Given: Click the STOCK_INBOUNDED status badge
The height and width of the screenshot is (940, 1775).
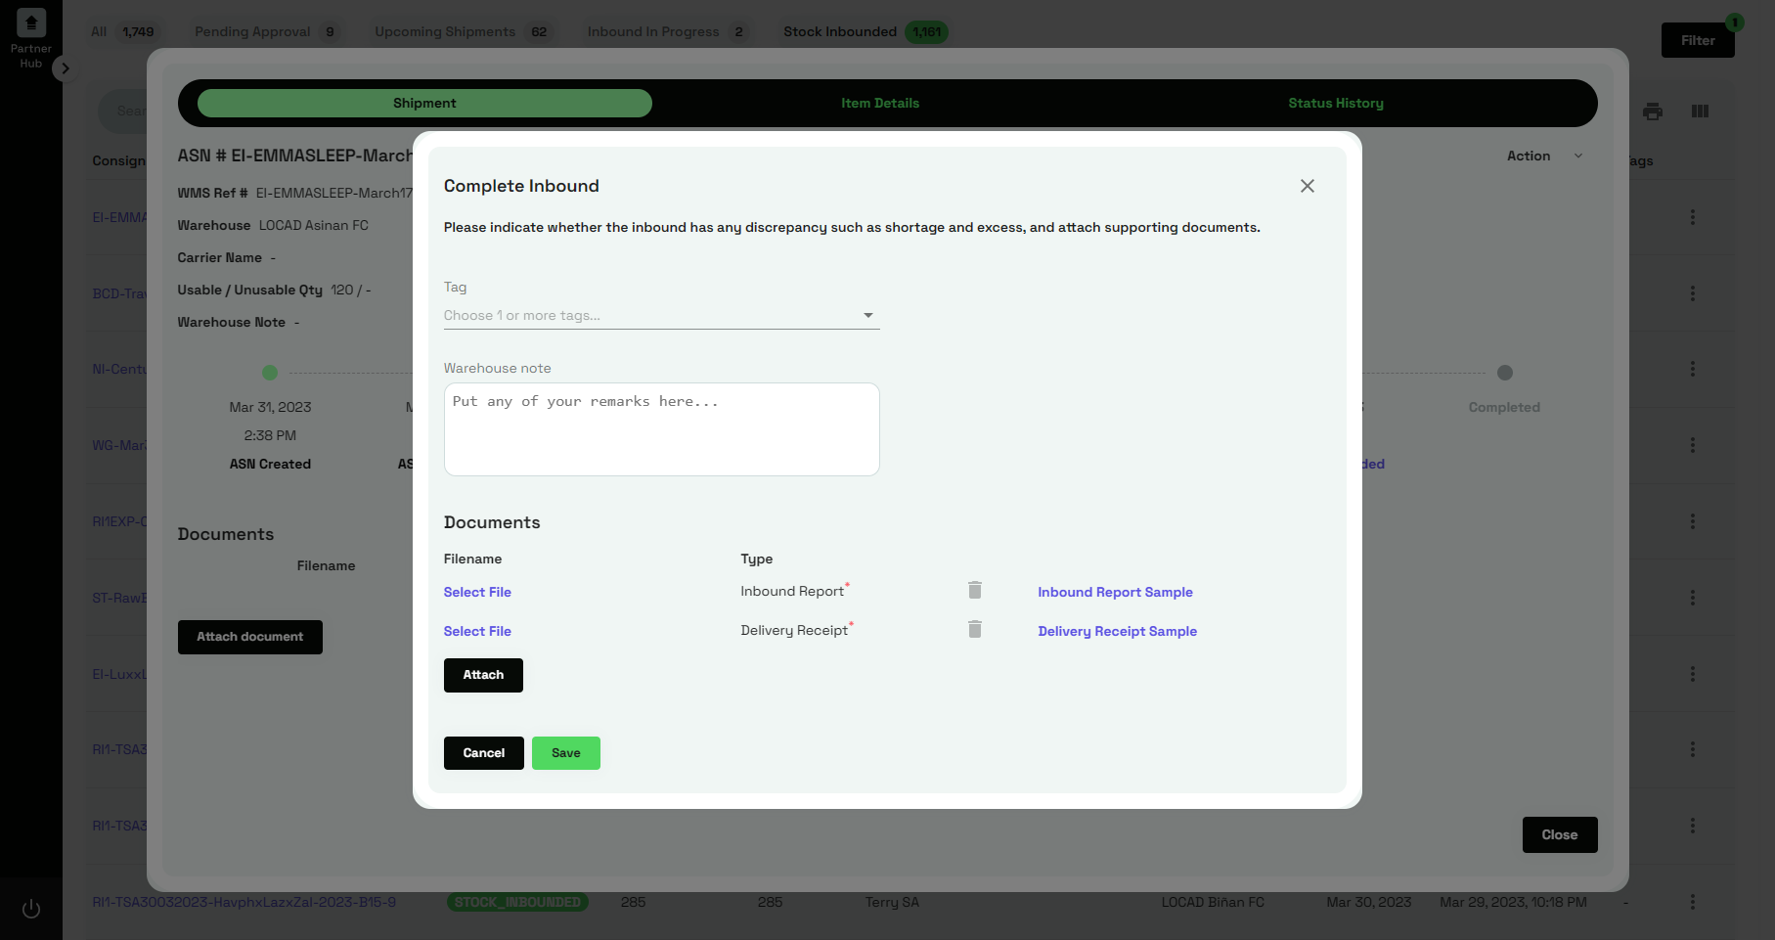Looking at the screenshot, I should click(x=518, y=902).
